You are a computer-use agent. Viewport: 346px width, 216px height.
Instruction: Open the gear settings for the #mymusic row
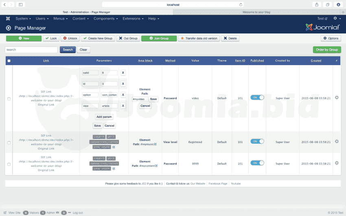(337, 142)
